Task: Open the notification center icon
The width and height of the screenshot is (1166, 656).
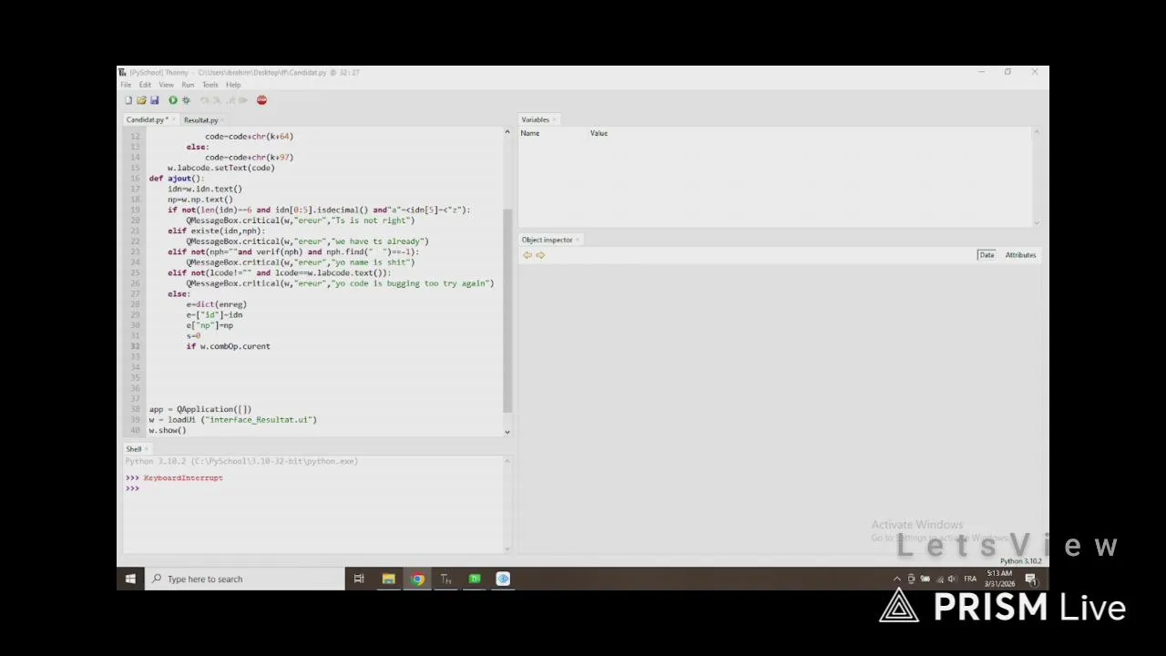Action: click(x=1031, y=579)
